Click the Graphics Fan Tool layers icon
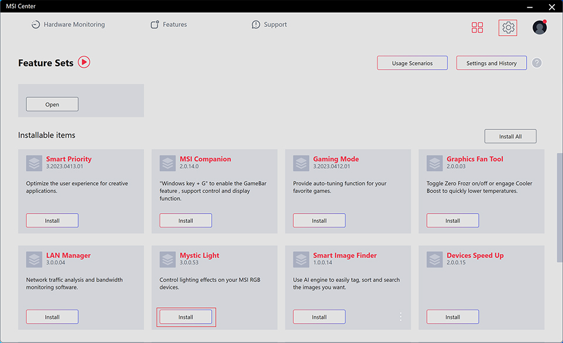This screenshot has height=343, width=563. coord(435,163)
